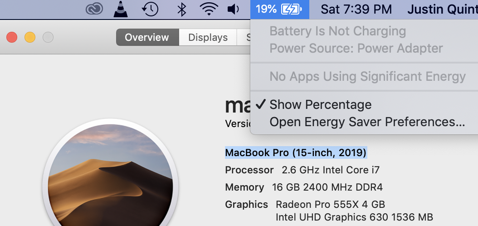Toggle the Show Percentage option
The image size is (478, 226).
point(320,105)
